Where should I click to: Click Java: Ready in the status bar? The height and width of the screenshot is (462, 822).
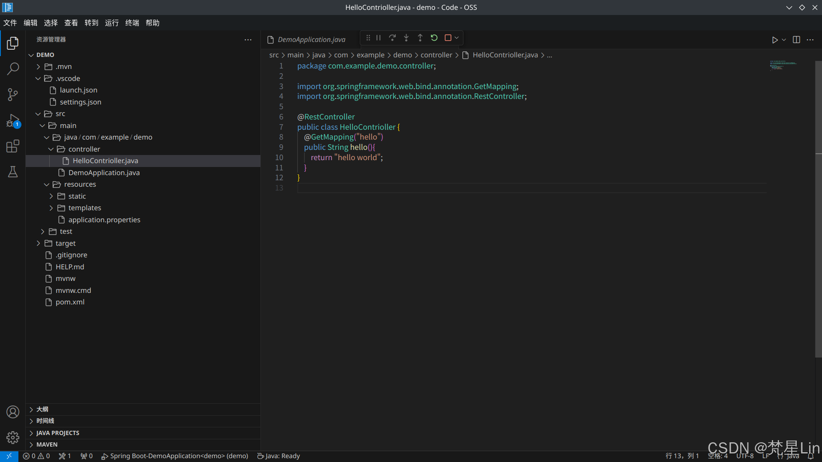coord(278,456)
